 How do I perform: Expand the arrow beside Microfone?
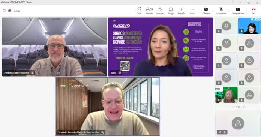(x=228, y=11)
